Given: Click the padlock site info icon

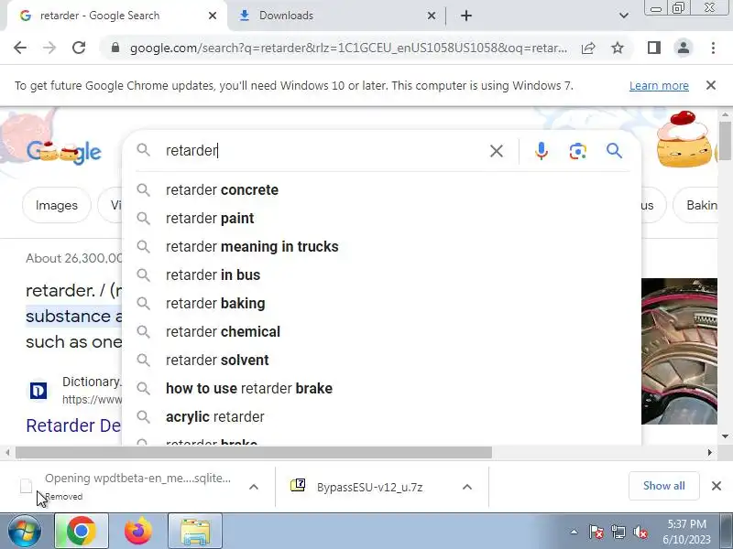Looking at the screenshot, I should point(115,48).
